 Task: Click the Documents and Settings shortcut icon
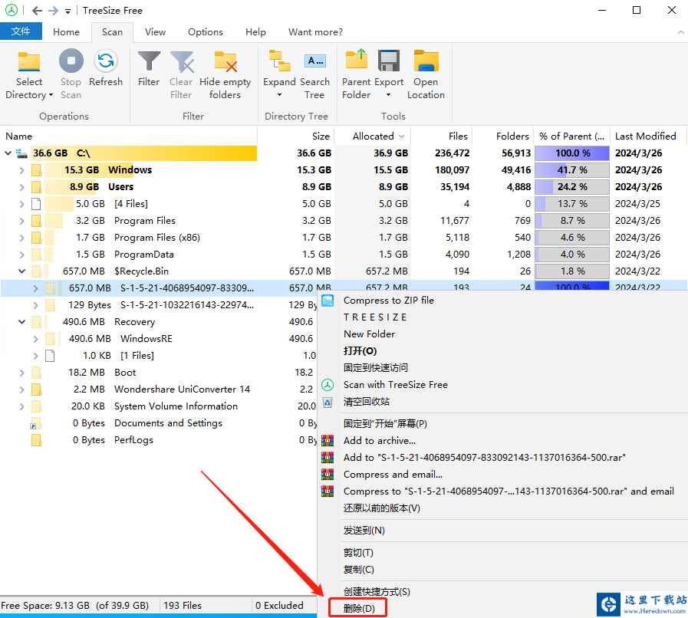[36, 424]
